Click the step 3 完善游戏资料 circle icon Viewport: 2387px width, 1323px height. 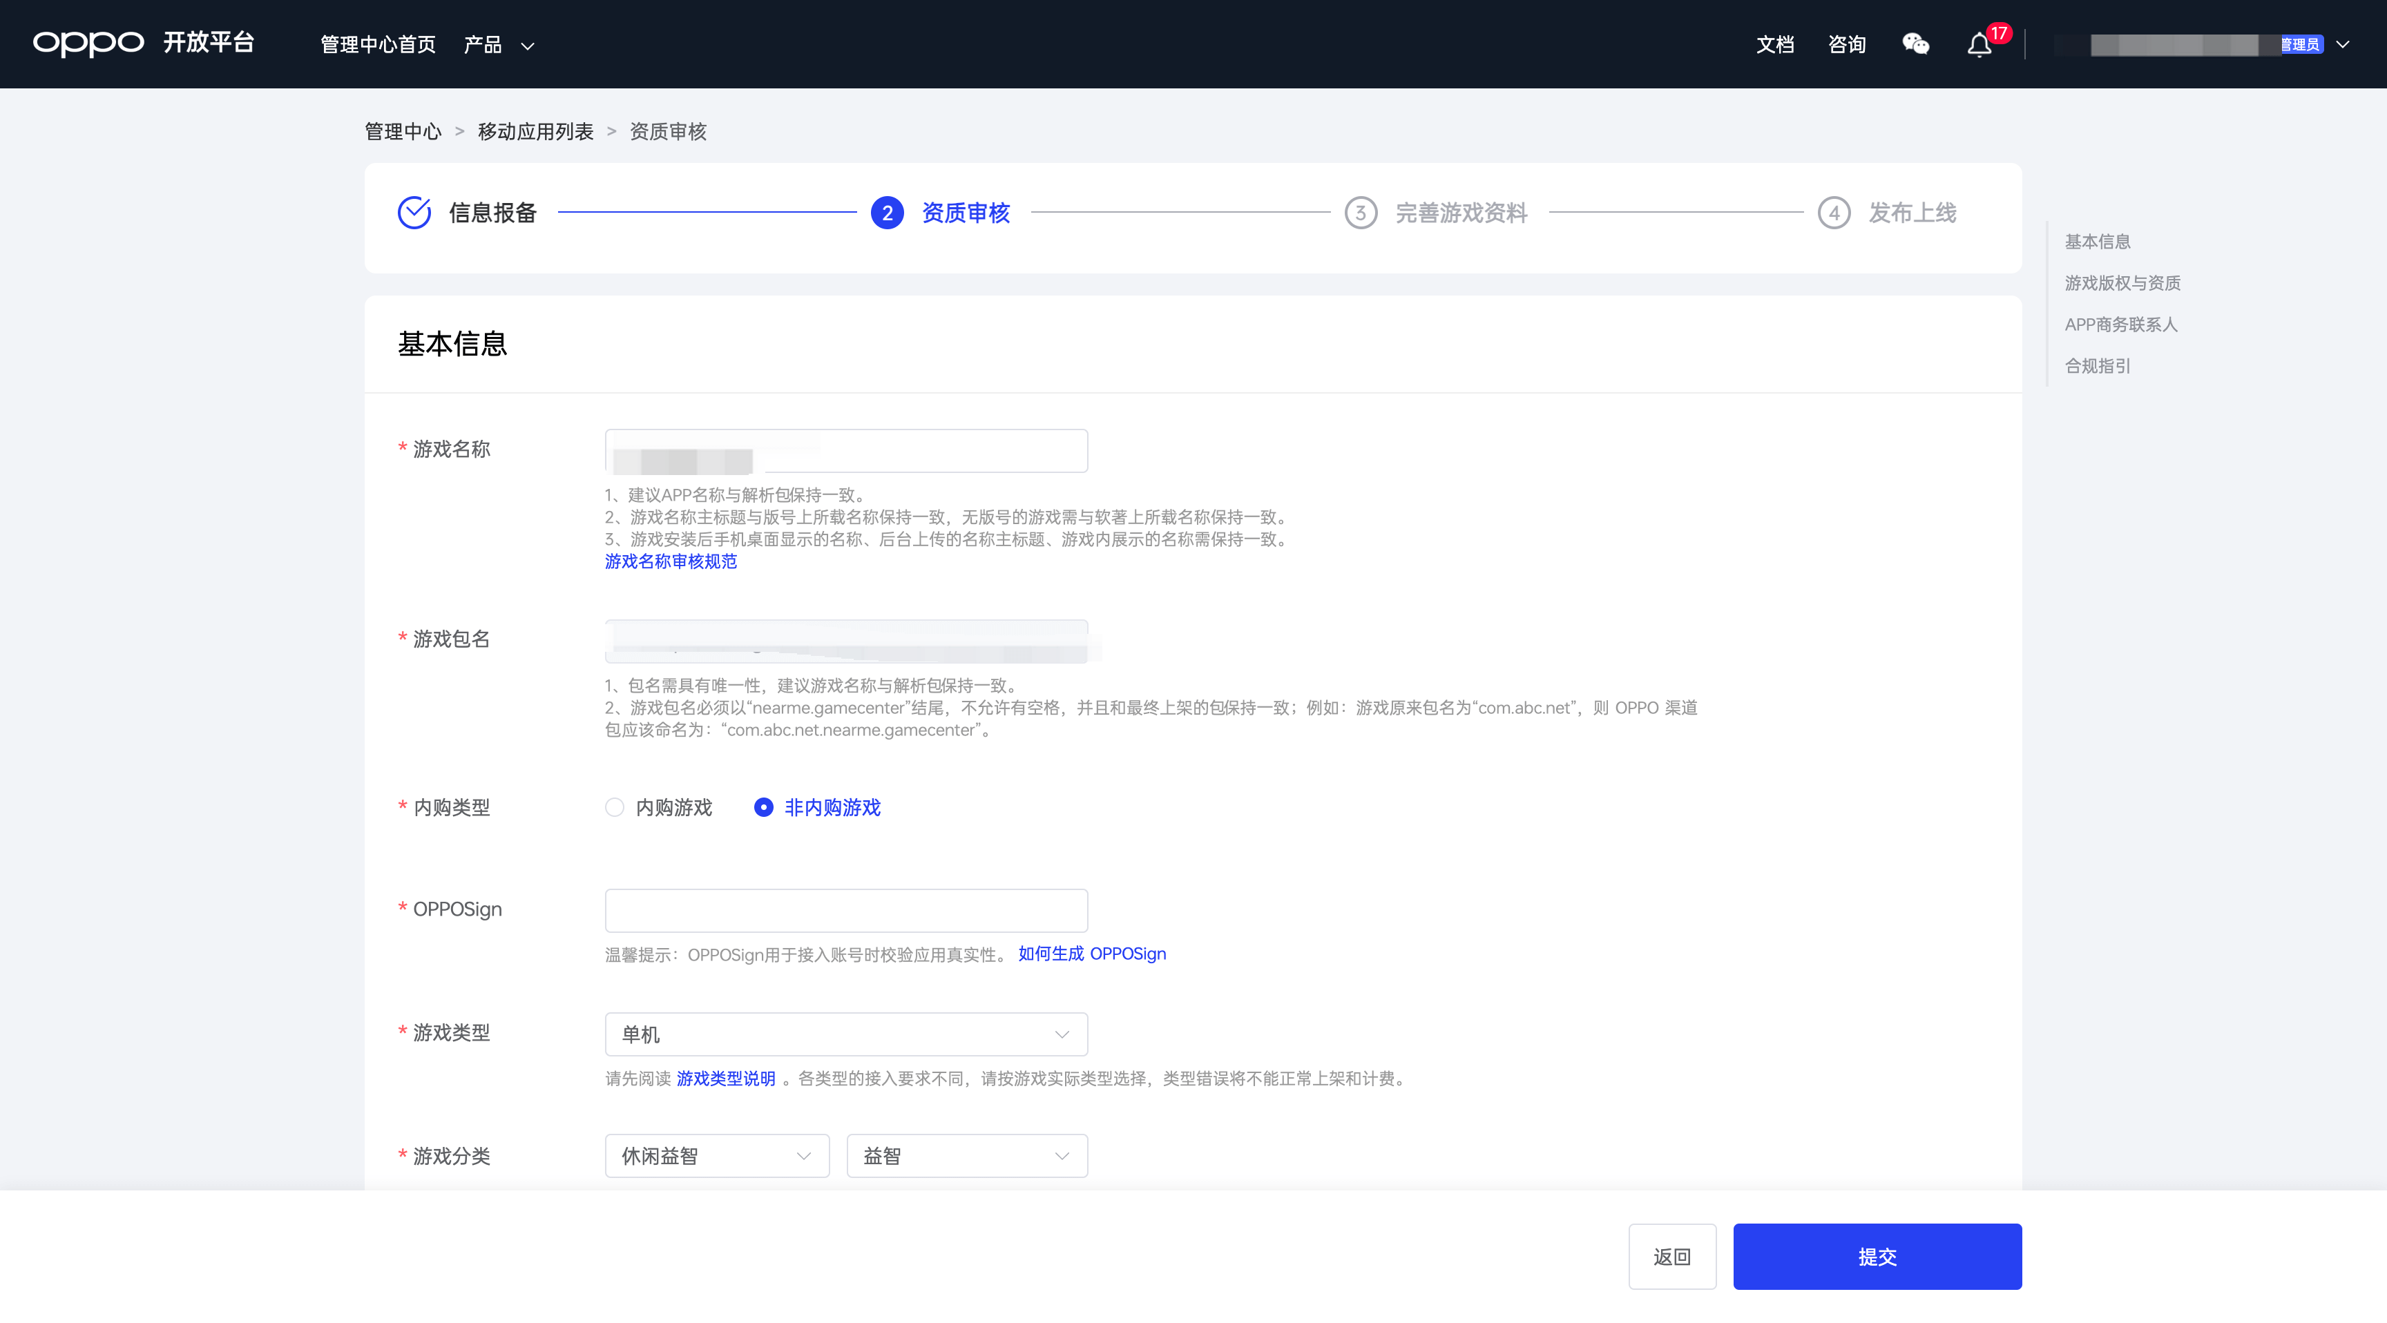pos(1360,212)
